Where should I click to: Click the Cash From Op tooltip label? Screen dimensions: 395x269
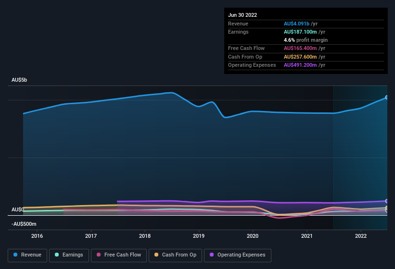pos(245,57)
